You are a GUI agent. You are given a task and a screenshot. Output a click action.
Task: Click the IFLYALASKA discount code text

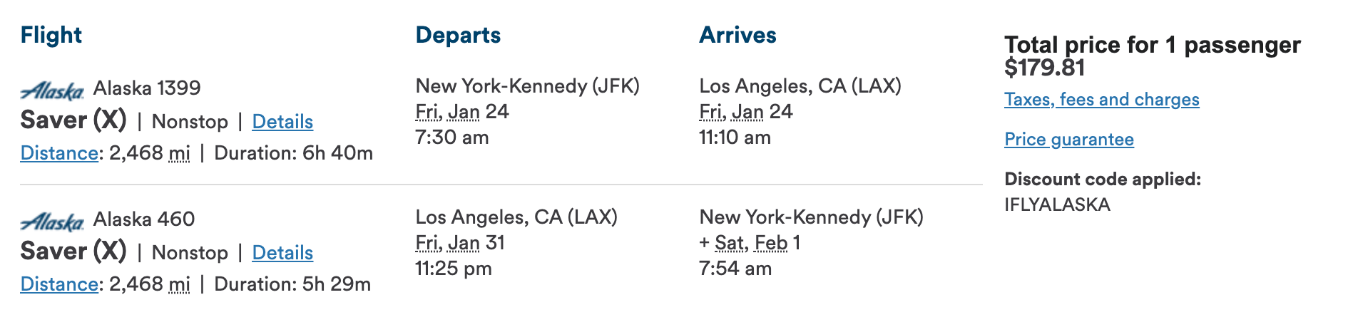(x=1057, y=205)
